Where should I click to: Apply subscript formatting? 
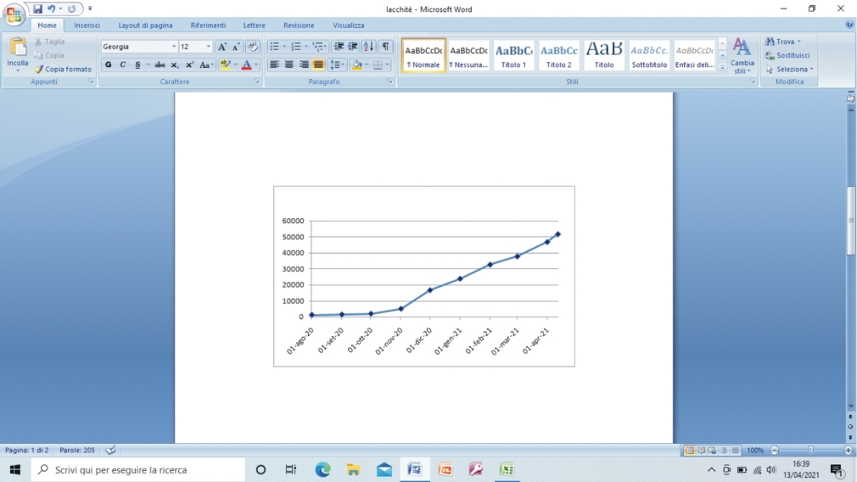point(174,65)
